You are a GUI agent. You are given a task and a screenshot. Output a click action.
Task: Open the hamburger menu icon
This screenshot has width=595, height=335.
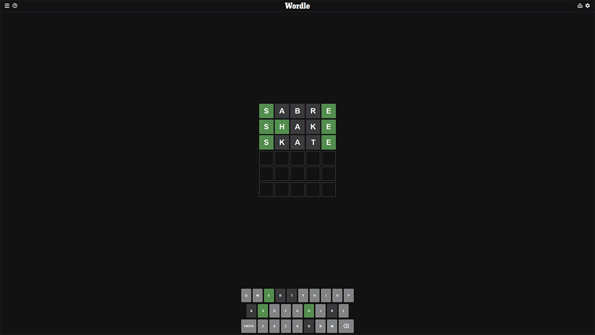7,6
